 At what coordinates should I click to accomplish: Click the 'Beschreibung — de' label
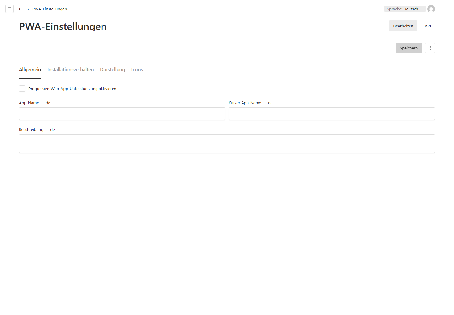[x=37, y=130]
